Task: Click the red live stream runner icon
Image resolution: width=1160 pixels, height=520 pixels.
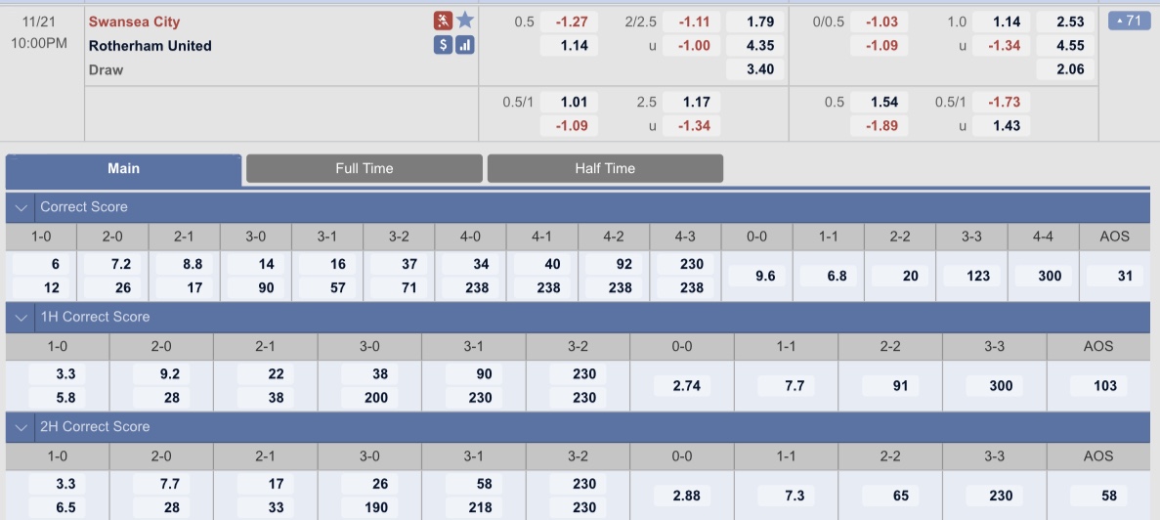Action: click(x=443, y=21)
